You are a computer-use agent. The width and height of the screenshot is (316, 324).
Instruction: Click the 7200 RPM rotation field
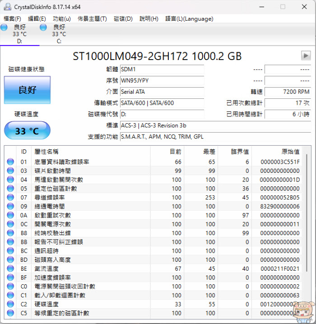[288, 92]
